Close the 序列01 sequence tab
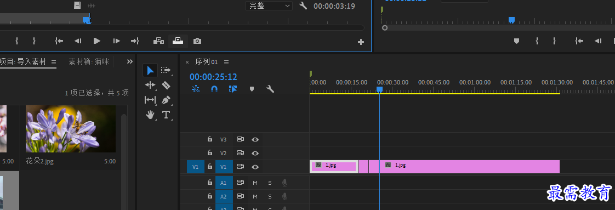 click(187, 62)
